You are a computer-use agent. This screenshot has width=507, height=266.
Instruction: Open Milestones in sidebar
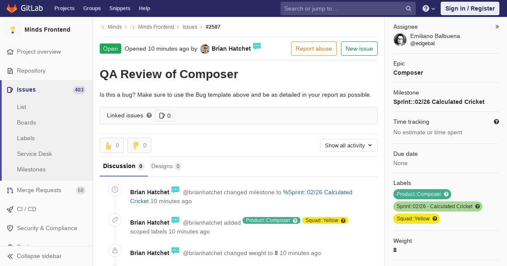pos(31,169)
